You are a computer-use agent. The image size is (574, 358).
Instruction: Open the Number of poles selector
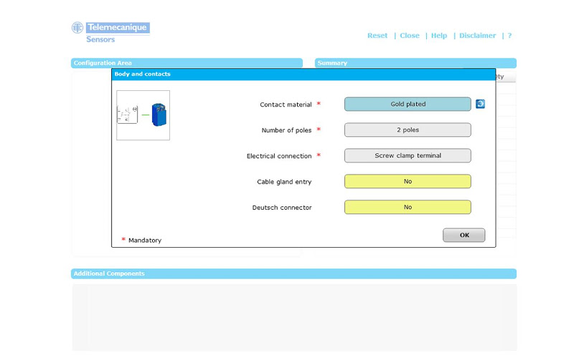click(408, 130)
